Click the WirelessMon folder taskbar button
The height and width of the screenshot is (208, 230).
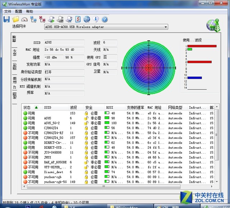130,206
